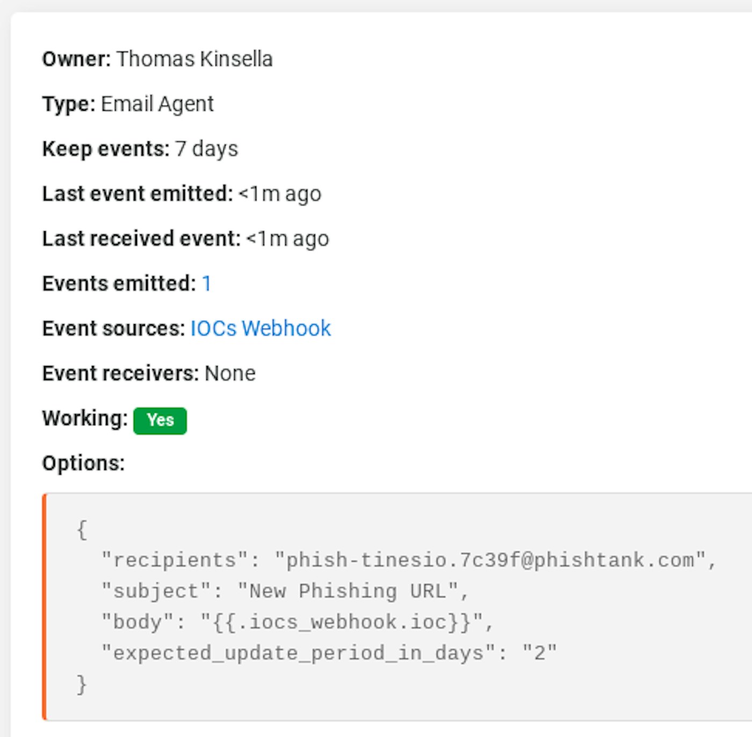Click the Working label text
The width and height of the screenshot is (752, 737).
tap(85, 418)
